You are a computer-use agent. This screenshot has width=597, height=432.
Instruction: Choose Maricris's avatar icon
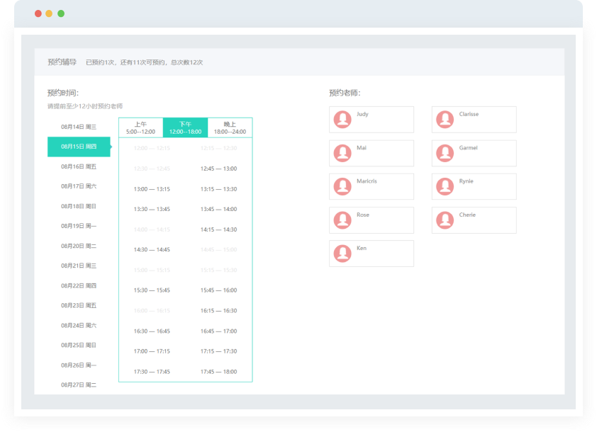[342, 186]
